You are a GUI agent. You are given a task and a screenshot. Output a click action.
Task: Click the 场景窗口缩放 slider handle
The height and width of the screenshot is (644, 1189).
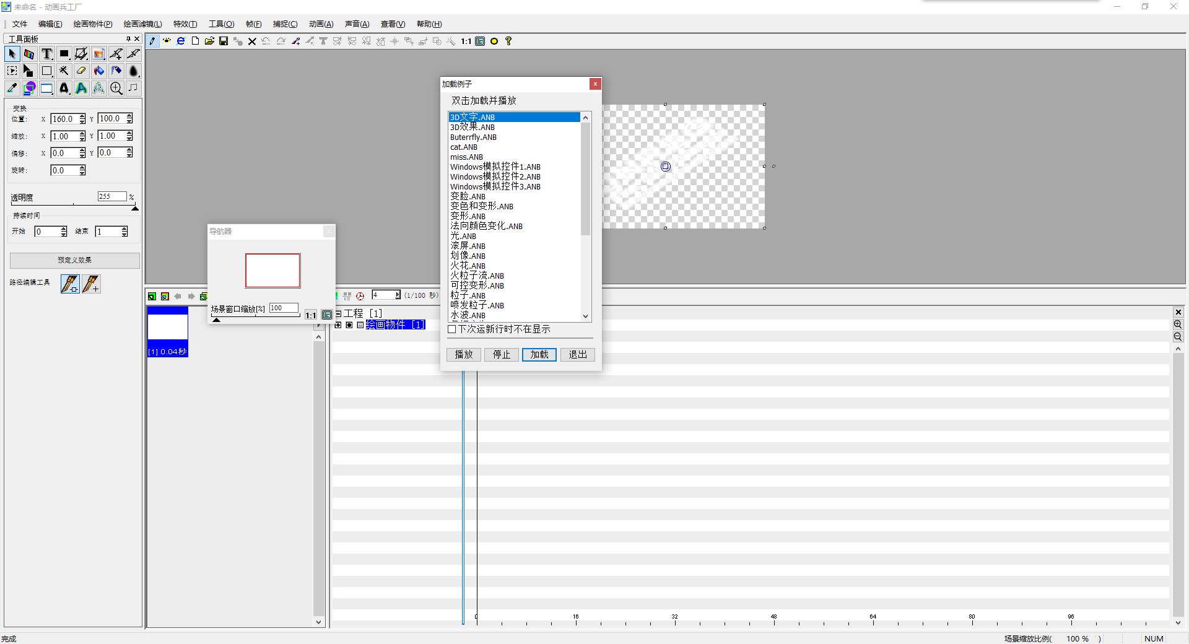pyautogui.click(x=216, y=320)
